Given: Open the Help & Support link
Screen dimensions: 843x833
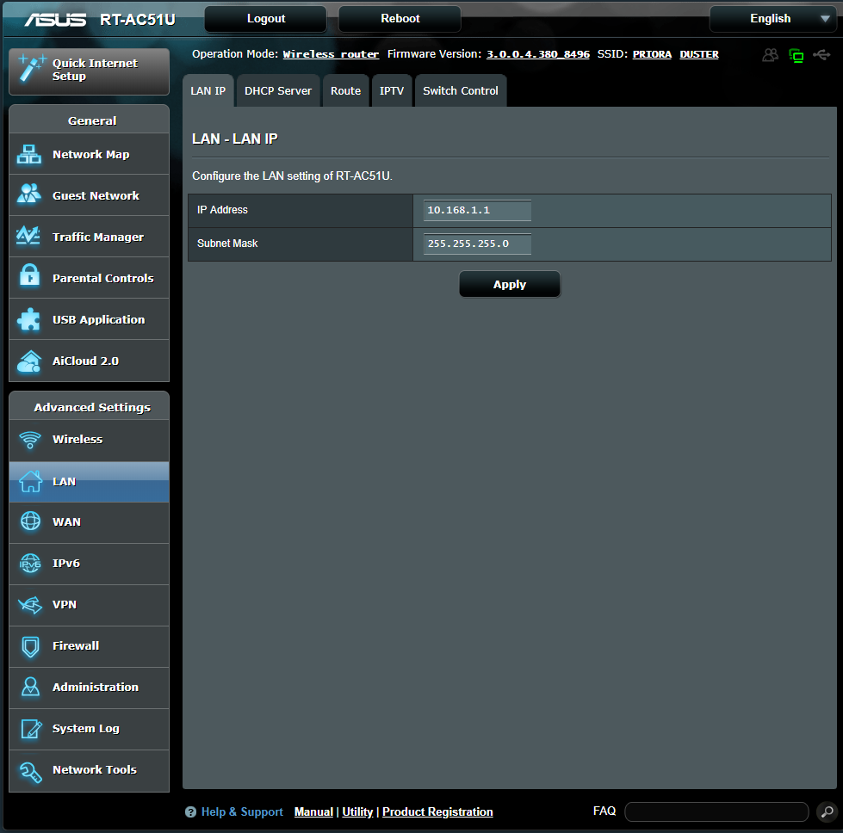Looking at the screenshot, I should 242,812.
